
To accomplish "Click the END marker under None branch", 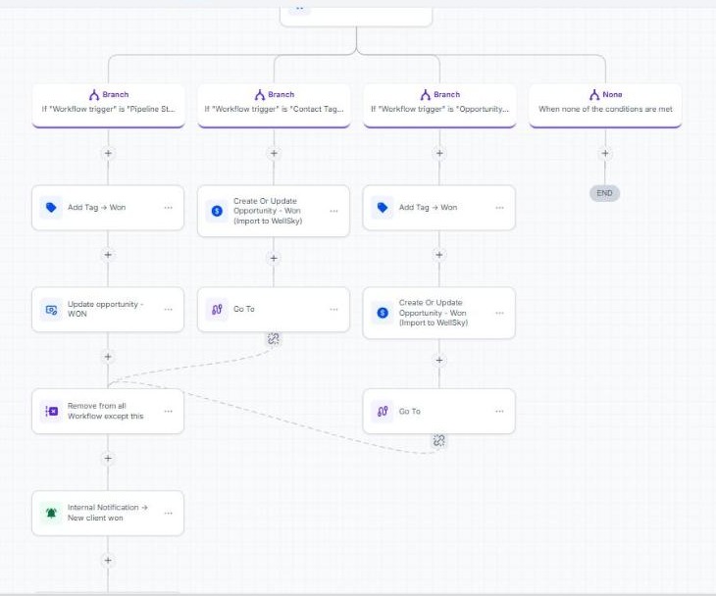I will pos(604,193).
